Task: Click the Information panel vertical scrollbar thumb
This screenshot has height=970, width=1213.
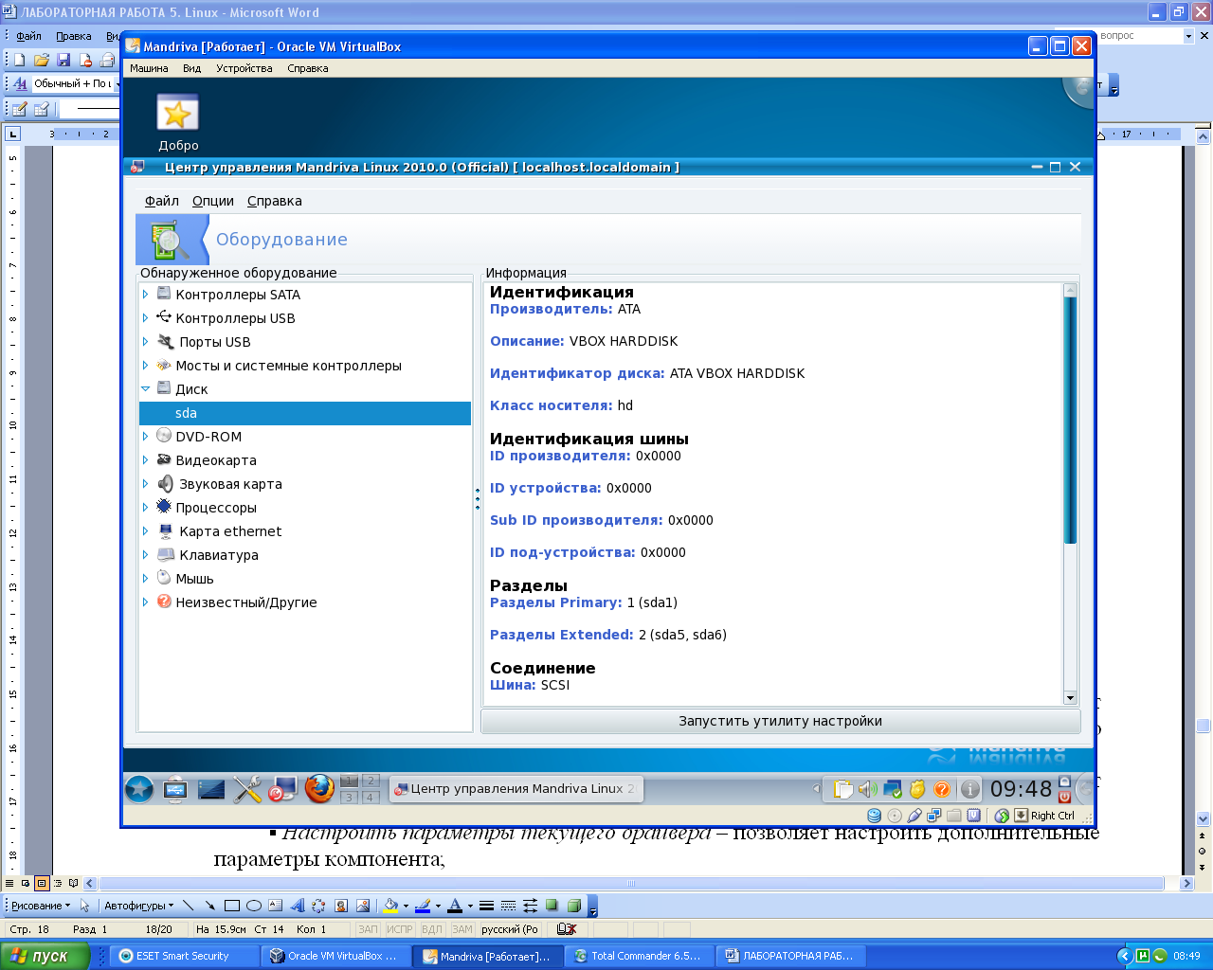Action: pyautogui.click(x=1070, y=420)
